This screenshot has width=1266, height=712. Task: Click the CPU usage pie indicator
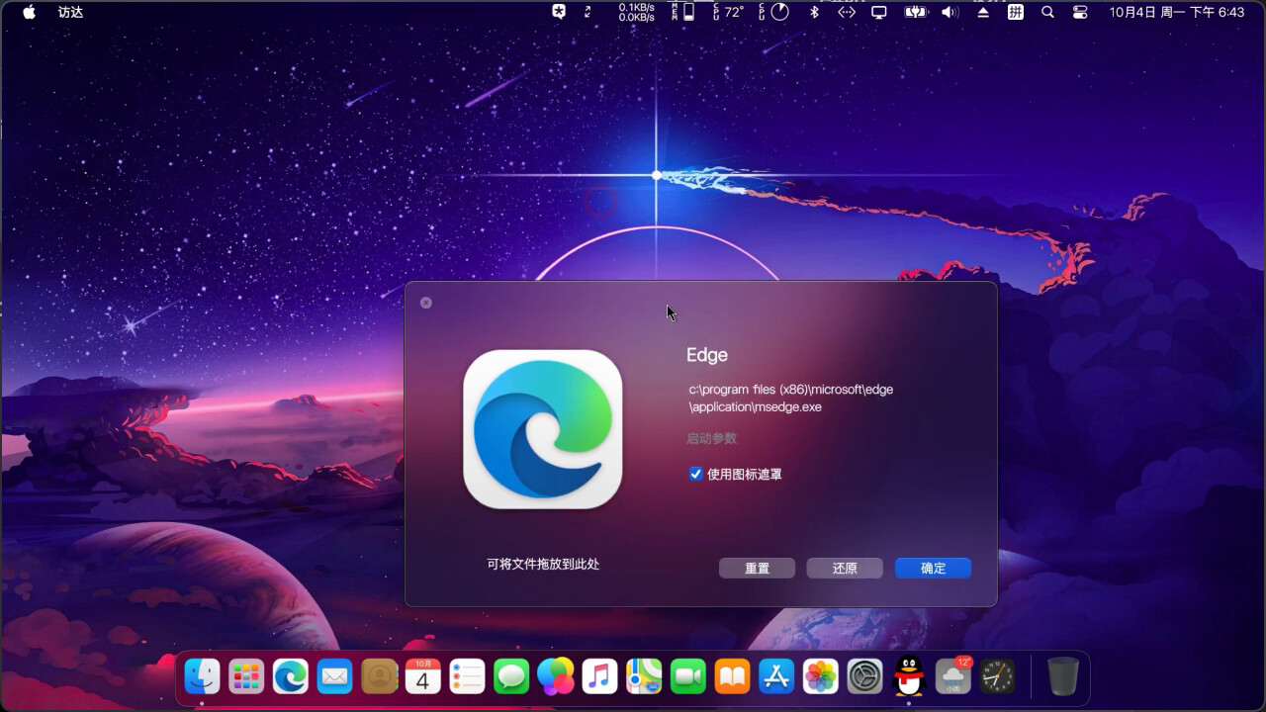pyautogui.click(x=774, y=12)
